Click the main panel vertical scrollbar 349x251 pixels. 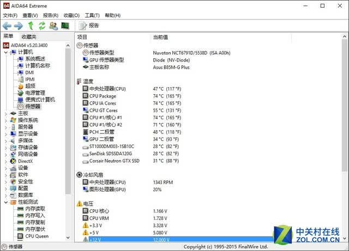click(344, 106)
